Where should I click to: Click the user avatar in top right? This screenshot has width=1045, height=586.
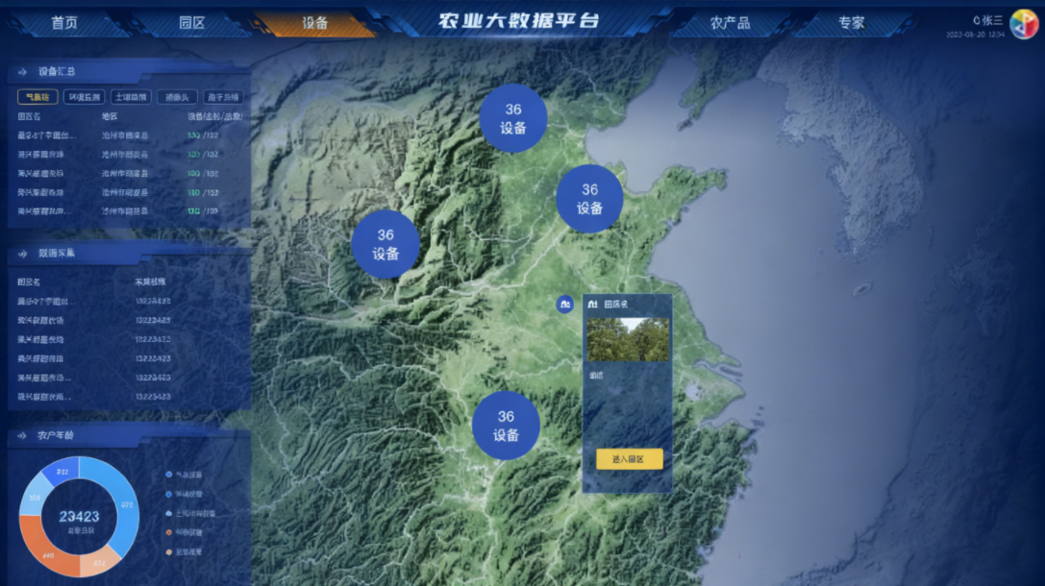click(x=1023, y=25)
